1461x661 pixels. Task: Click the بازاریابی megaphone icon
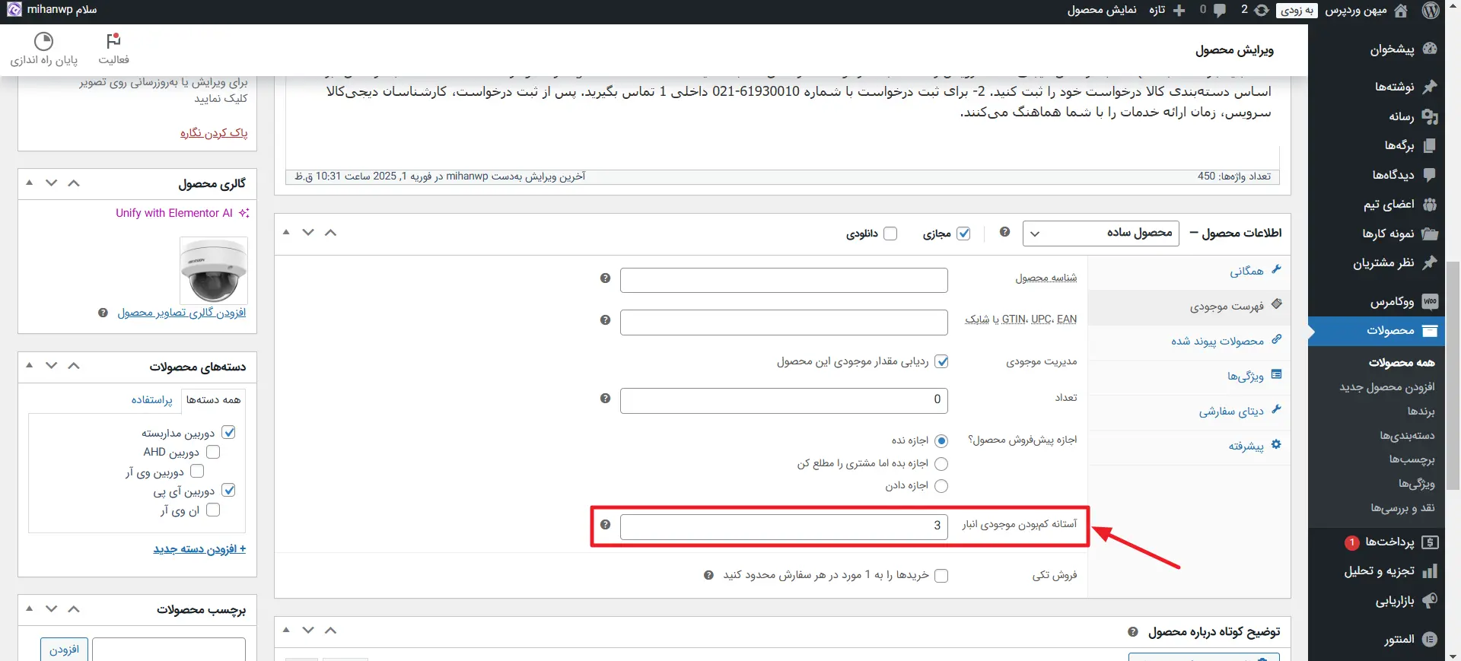point(1430,601)
